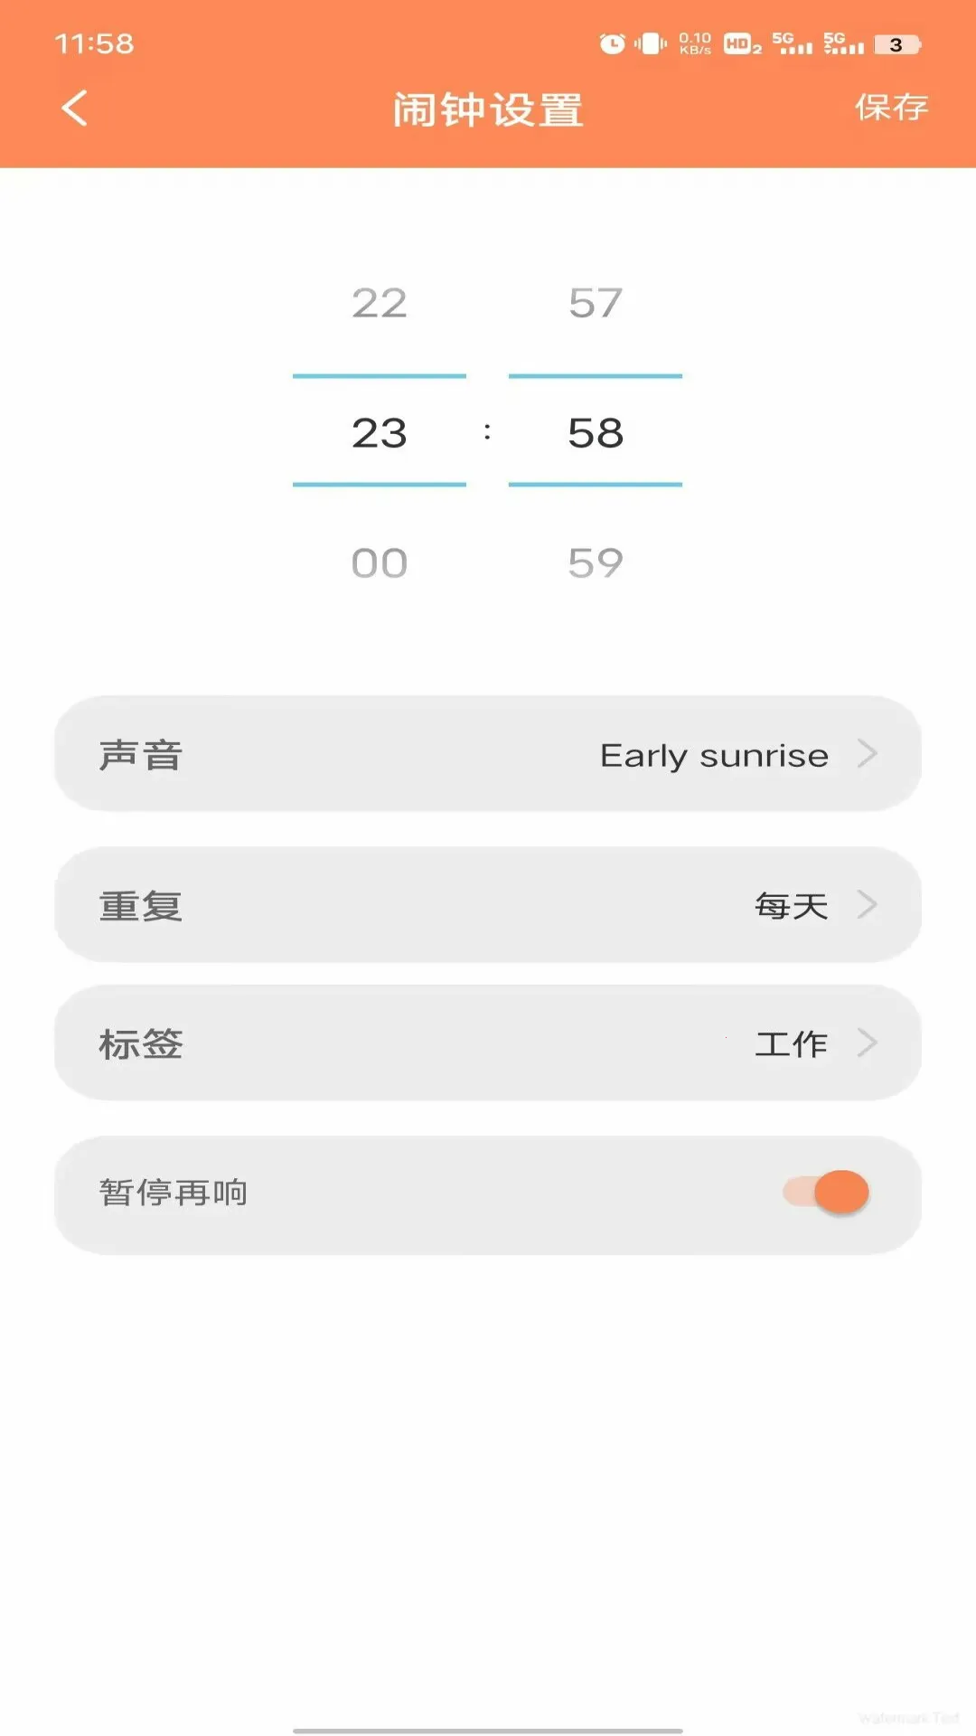Select minute 59 in time picker
The image size is (976, 1736).
(596, 563)
